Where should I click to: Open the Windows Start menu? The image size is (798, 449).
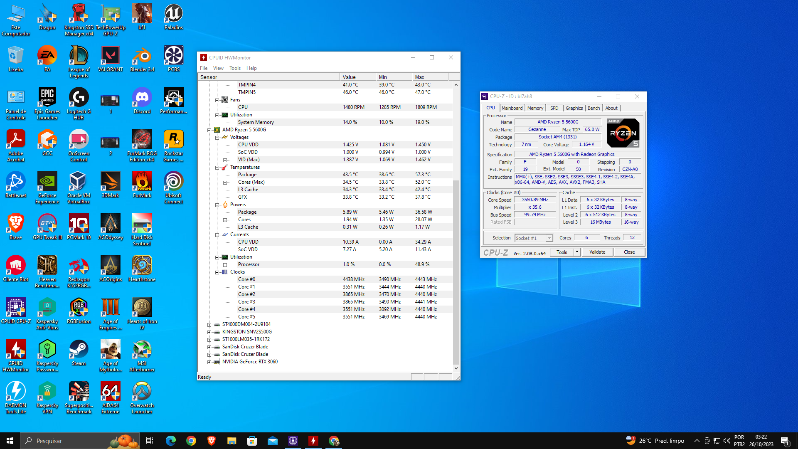tap(10, 441)
